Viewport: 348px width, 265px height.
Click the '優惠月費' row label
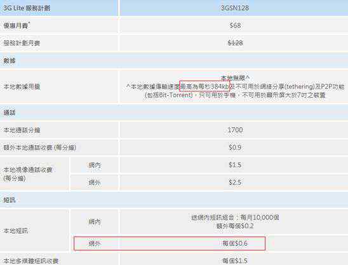(x=17, y=25)
